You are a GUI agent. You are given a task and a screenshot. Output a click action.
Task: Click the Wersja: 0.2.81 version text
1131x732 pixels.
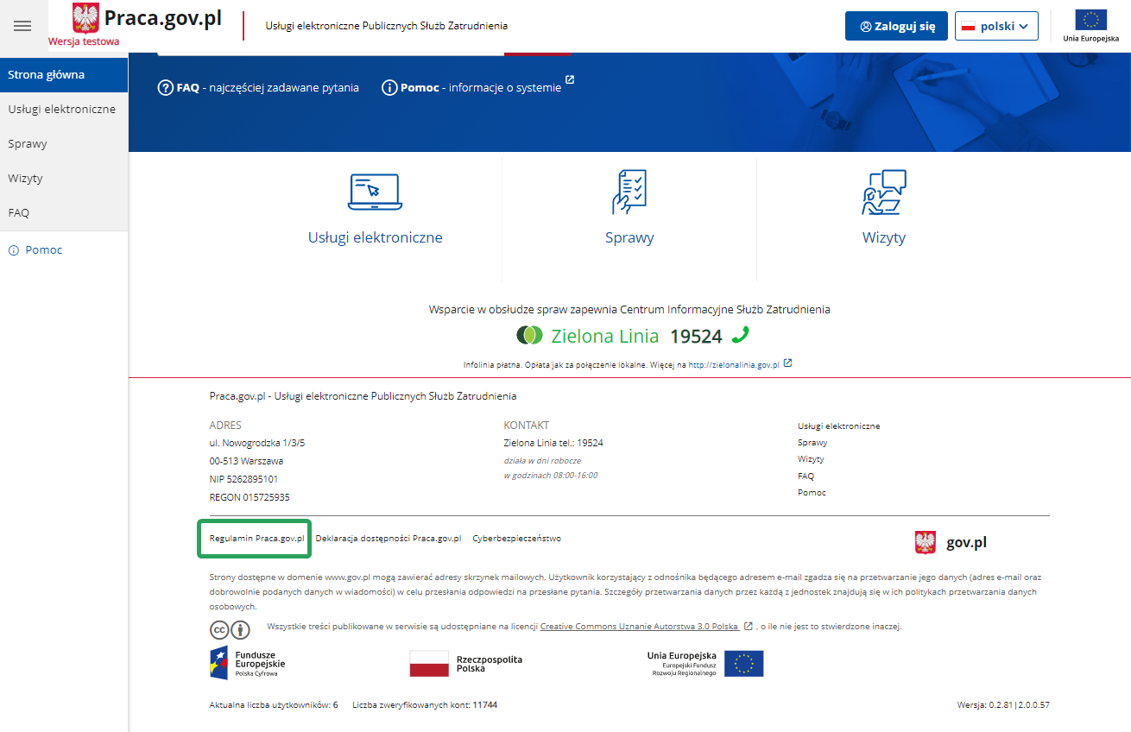(1003, 705)
